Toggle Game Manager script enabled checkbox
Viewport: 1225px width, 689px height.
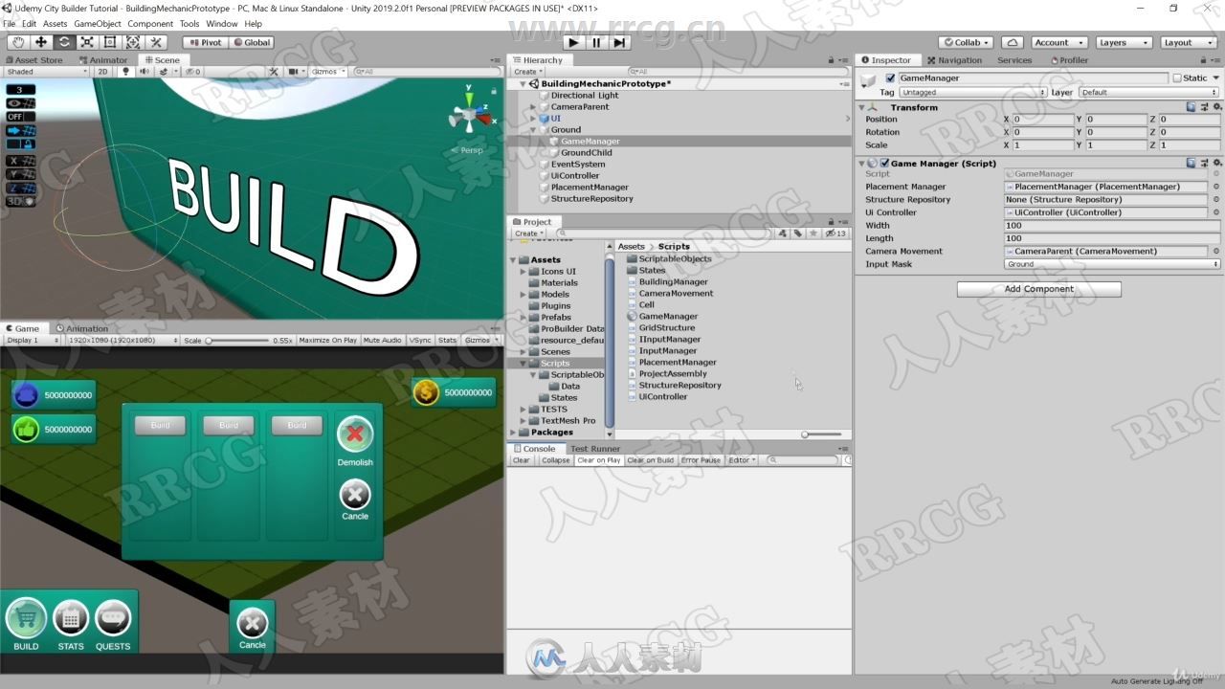[884, 164]
